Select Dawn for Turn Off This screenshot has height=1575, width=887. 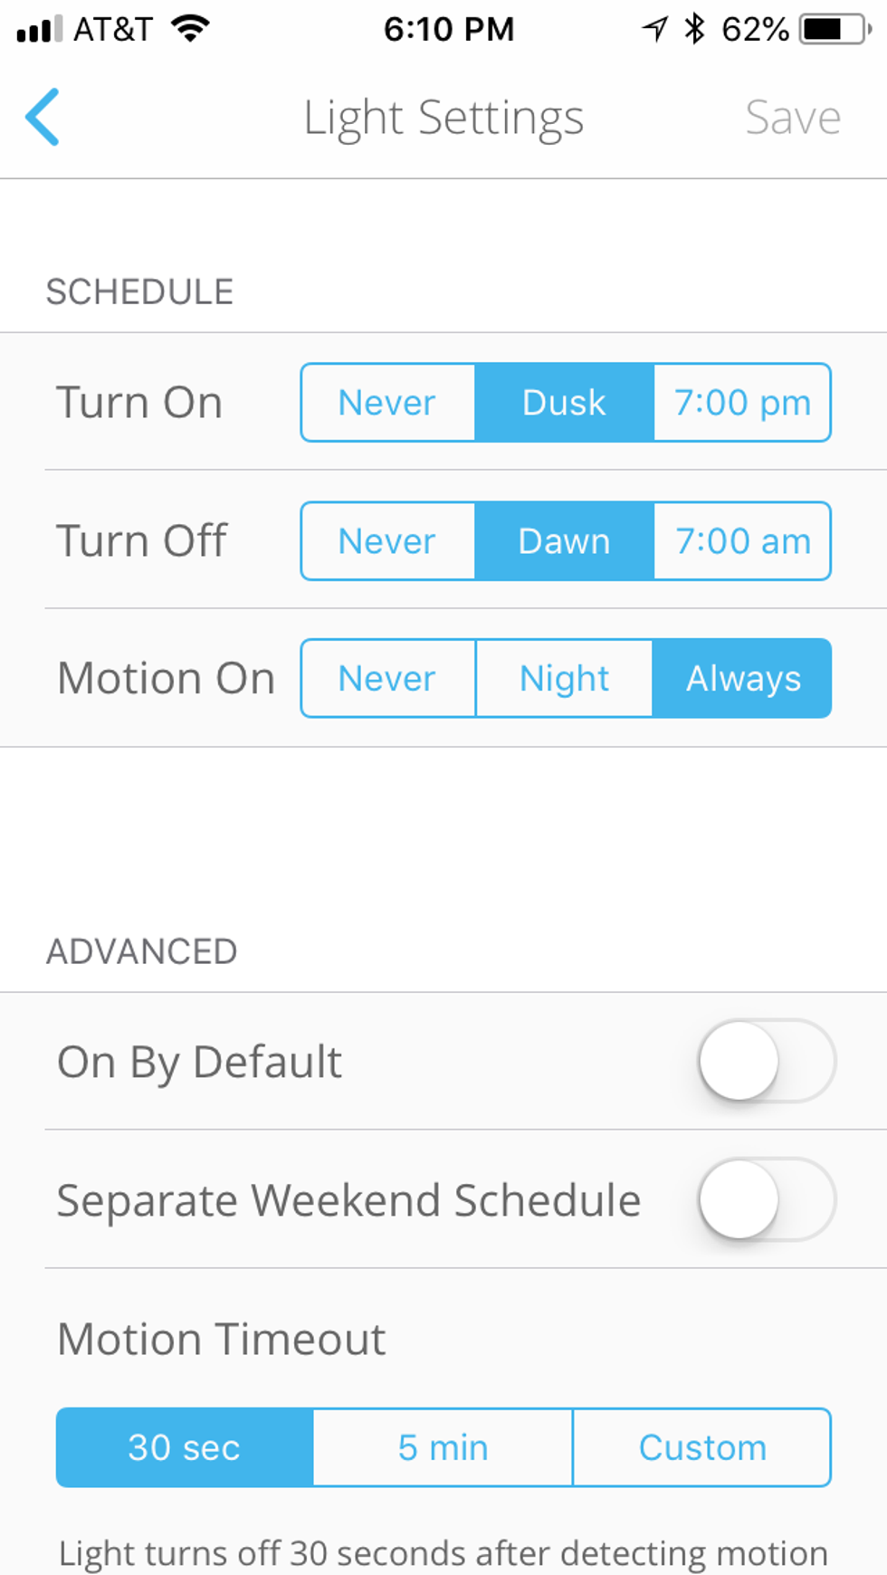point(564,541)
